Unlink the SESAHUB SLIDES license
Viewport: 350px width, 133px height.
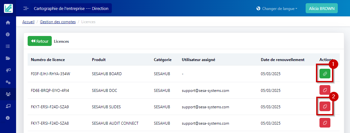325,106
